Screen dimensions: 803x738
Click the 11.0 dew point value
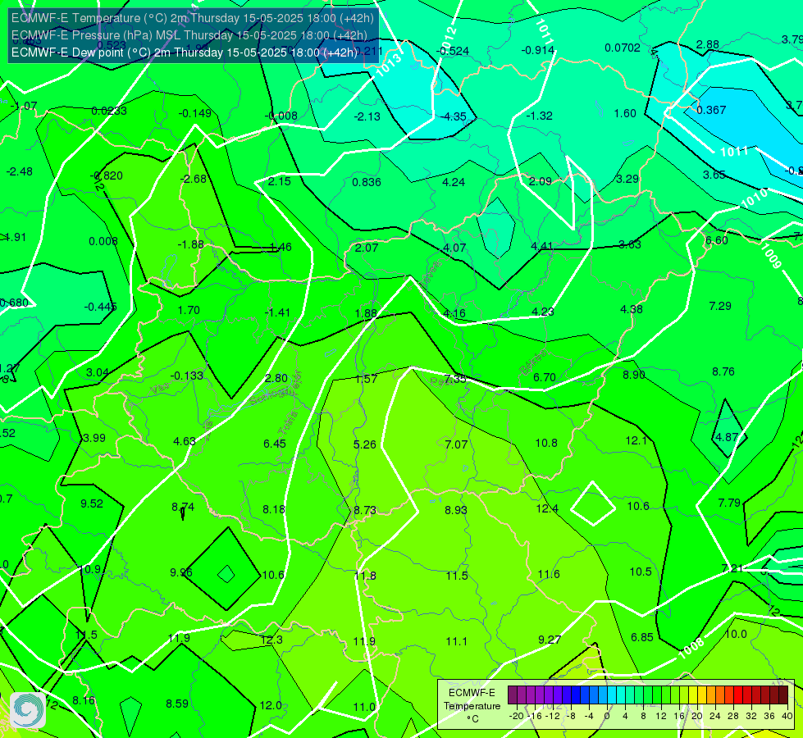coord(364,707)
